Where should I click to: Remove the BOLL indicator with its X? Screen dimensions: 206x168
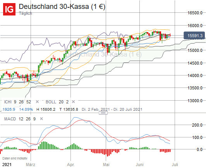(x=74, y=102)
